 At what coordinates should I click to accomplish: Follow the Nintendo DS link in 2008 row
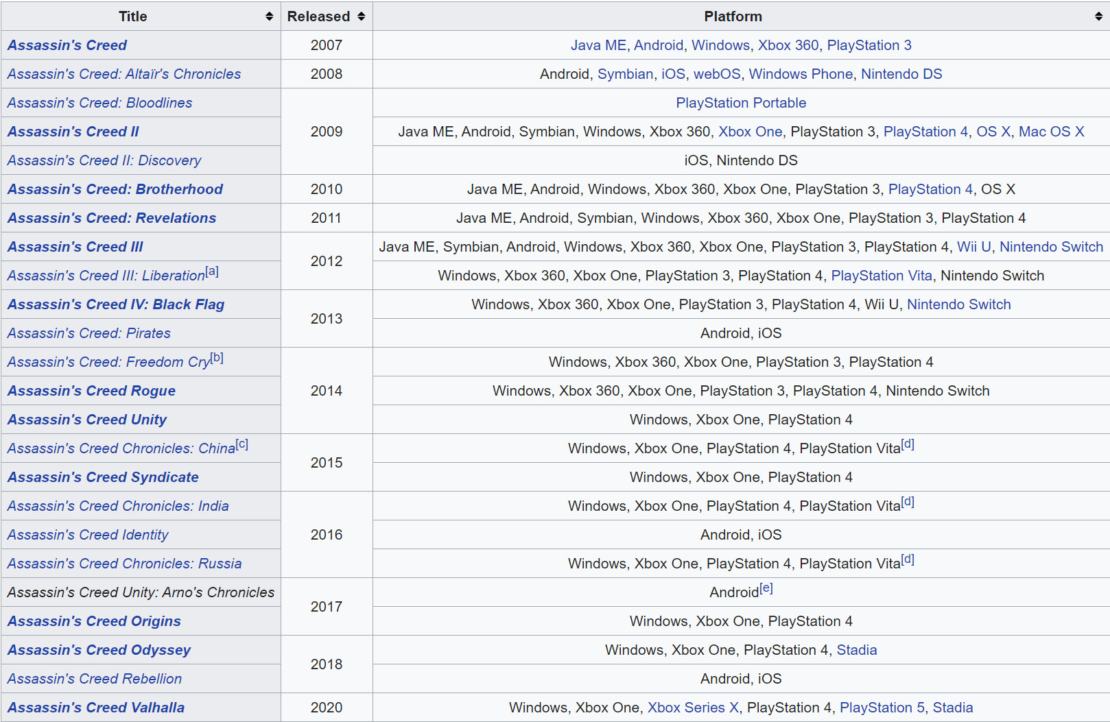(901, 74)
